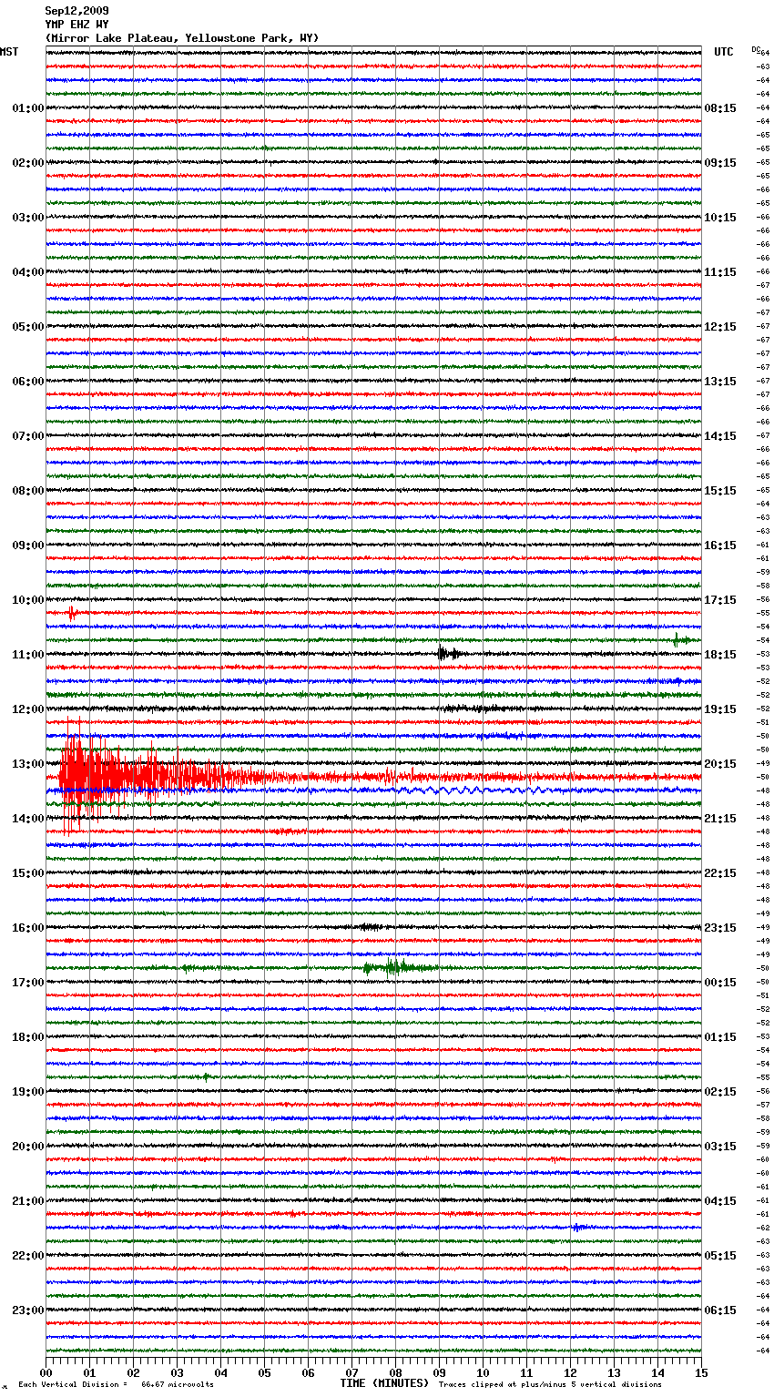The image size is (774, 1397).
Task: Click the 18:15 UTC time label
Action: (x=720, y=655)
